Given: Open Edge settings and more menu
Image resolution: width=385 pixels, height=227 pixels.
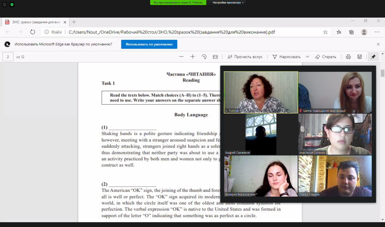Looking at the screenshot, I should pyautogui.click(x=377, y=32).
